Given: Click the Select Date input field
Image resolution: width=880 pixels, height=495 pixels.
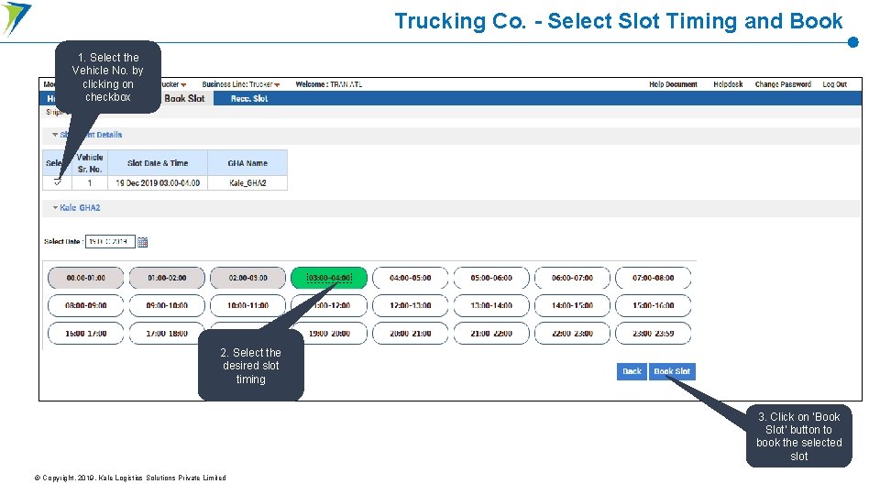Looking at the screenshot, I should 110,241.
